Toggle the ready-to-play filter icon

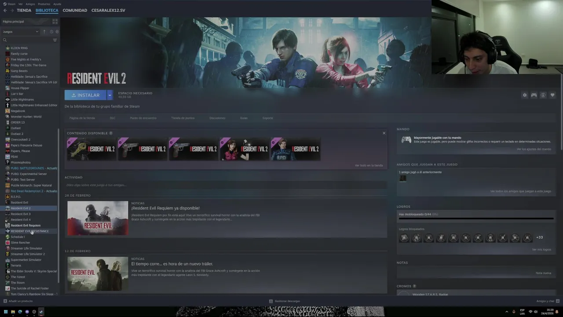click(57, 32)
